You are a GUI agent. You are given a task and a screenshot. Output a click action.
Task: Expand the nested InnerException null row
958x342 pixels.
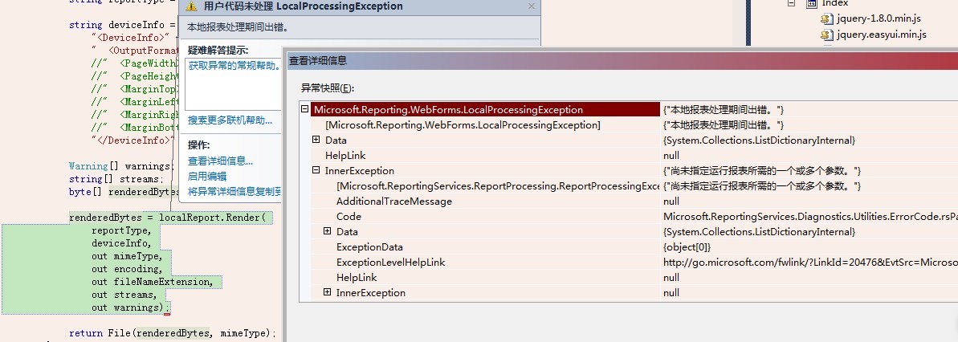coord(327,292)
